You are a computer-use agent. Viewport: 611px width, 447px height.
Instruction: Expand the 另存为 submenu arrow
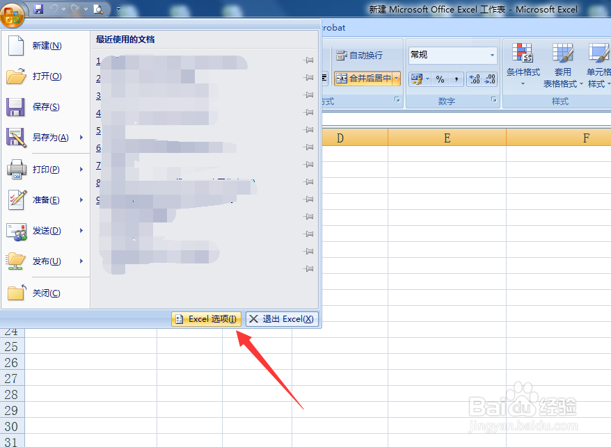pos(81,138)
